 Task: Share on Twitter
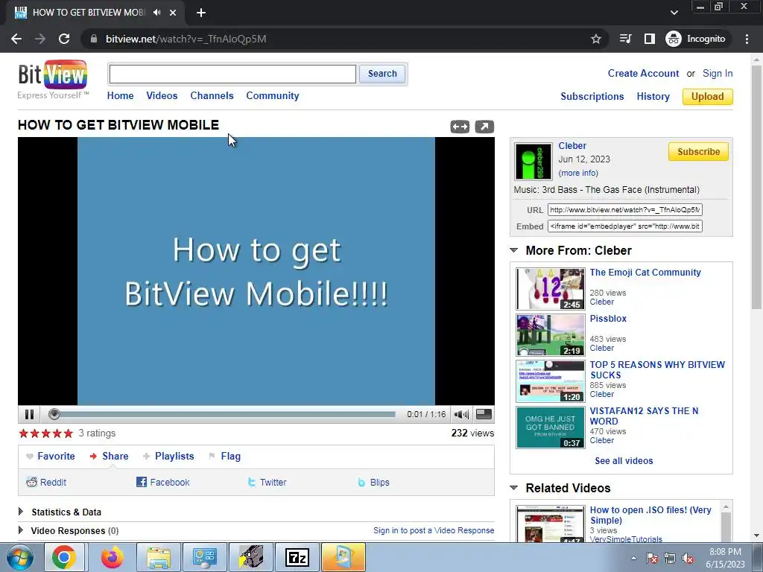tap(267, 483)
